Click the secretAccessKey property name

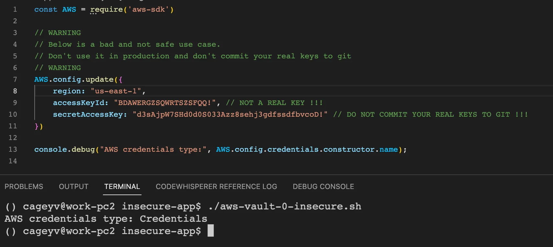pyautogui.click(x=90, y=114)
